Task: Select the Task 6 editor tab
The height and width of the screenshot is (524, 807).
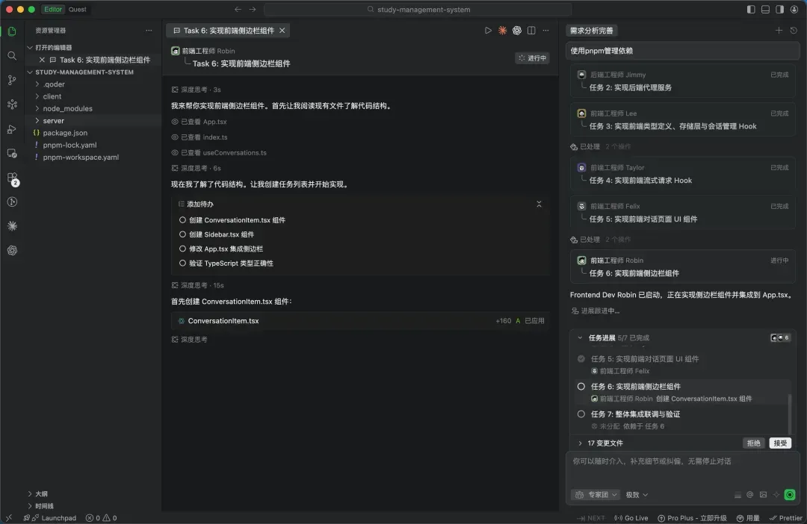Action: pos(227,31)
